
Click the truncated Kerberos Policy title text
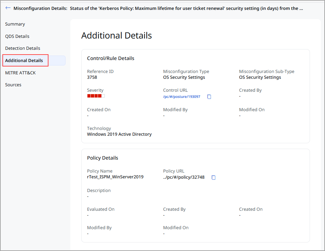coord(186,8)
